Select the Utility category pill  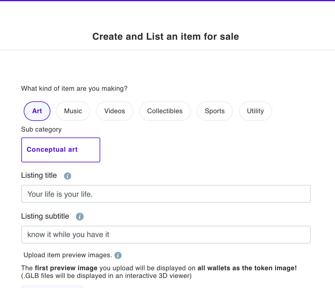255,111
